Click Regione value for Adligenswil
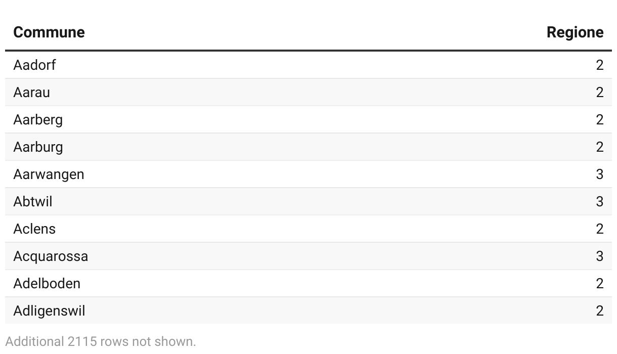This screenshot has width=617, height=354. coord(600,311)
